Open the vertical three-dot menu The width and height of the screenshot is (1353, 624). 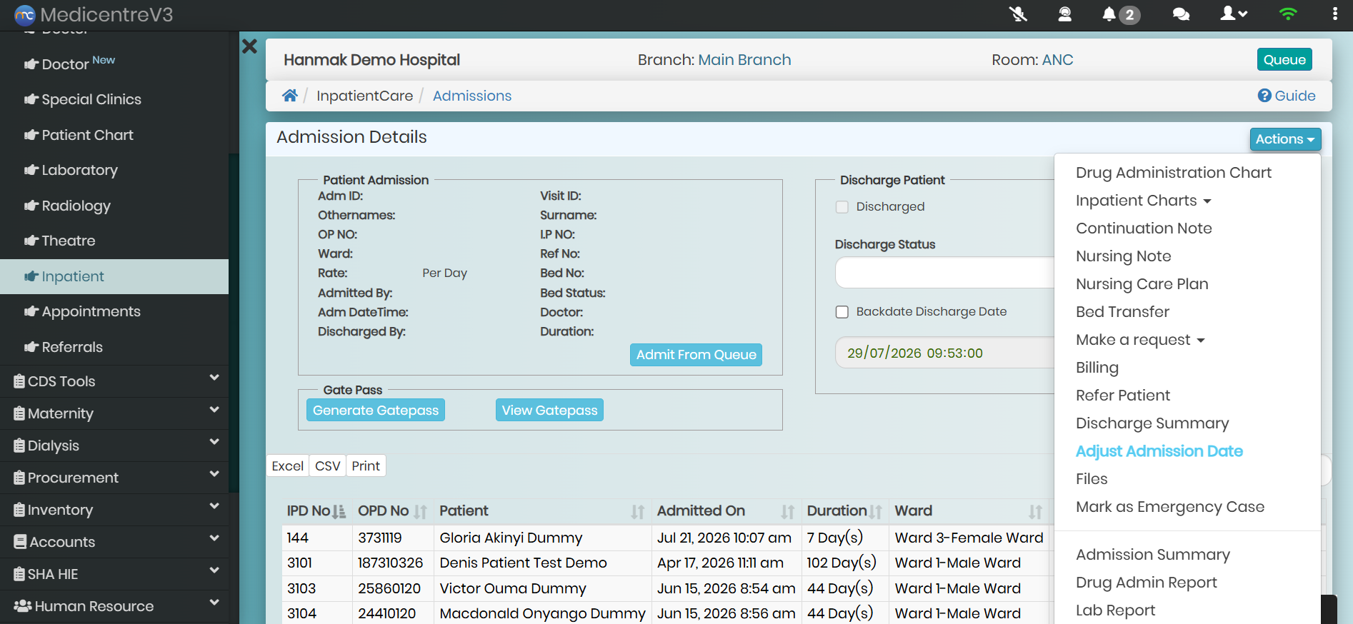1334,14
